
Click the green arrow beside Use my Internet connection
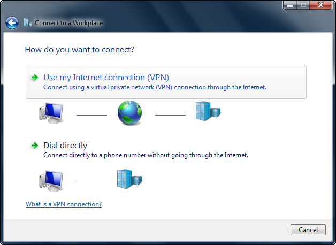pyautogui.click(x=34, y=78)
